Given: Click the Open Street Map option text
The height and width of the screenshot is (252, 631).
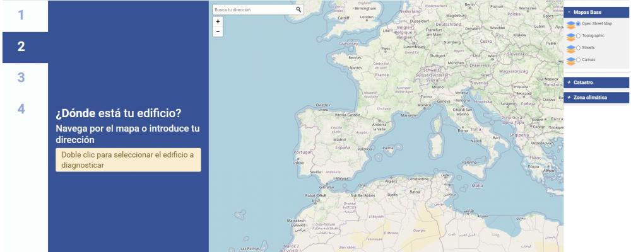Looking at the screenshot, I should coord(597,24).
